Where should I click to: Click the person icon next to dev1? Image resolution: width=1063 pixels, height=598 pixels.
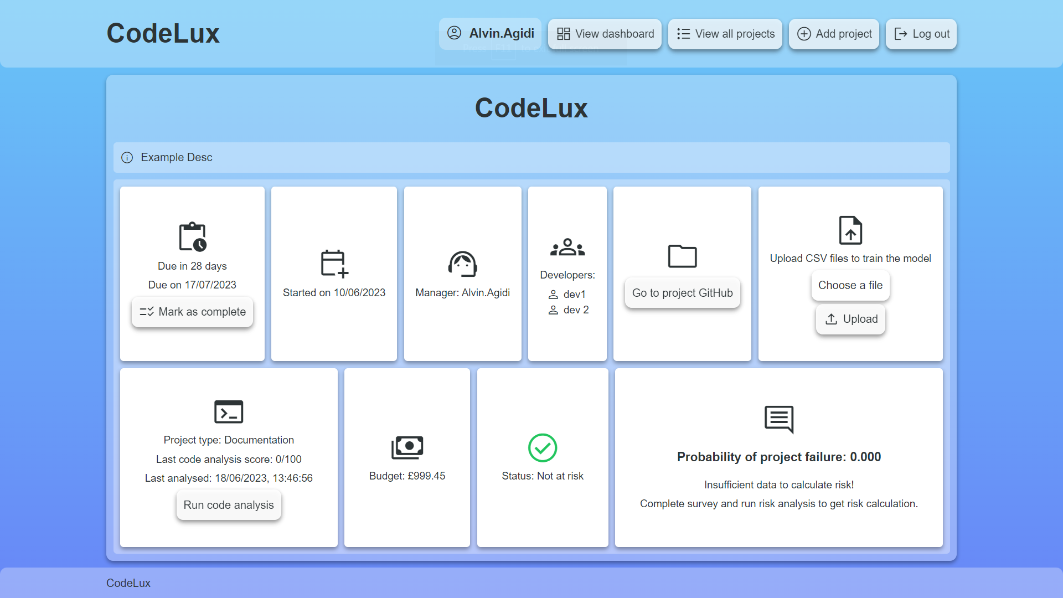point(554,294)
